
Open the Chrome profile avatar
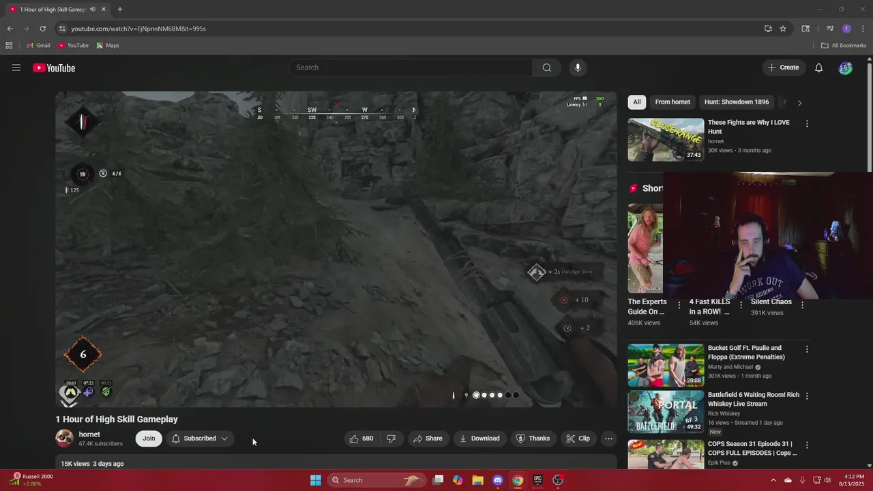[x=846, y=29]
